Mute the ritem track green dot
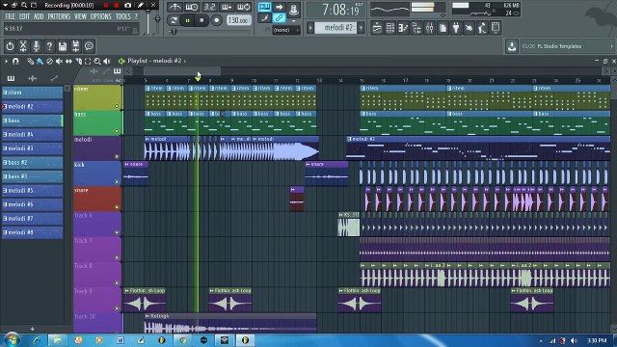The width and height of the screenshot is (617, 347). [117, 106]
